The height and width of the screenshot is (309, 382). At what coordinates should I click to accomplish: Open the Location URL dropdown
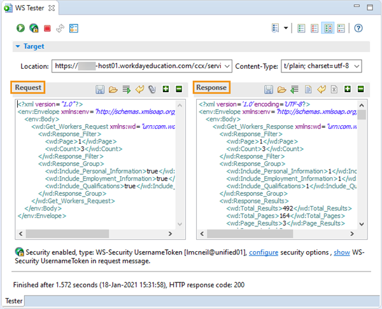[227, 66]
